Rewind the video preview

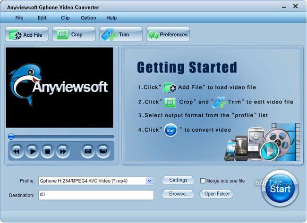point(17,151)
